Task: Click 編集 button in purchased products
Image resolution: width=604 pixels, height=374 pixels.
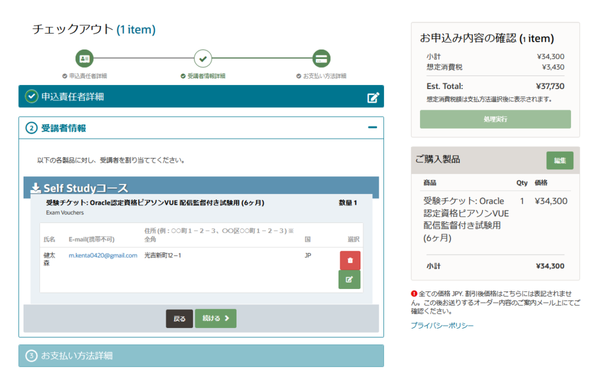Action: pos(559,160)
